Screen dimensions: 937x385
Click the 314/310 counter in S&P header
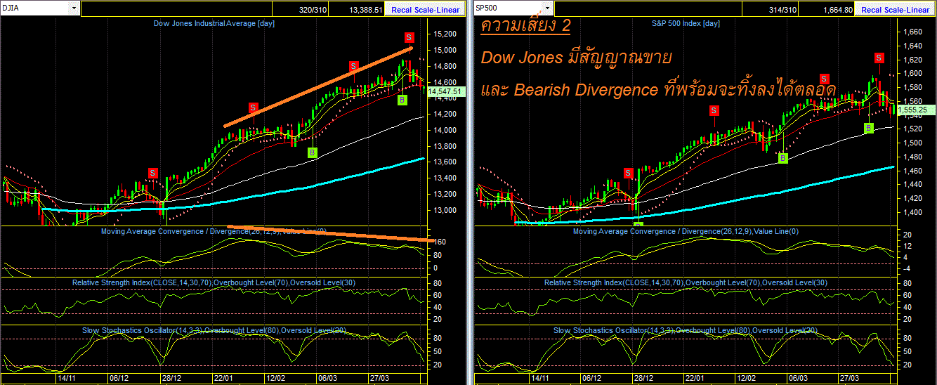pos(782,10)
